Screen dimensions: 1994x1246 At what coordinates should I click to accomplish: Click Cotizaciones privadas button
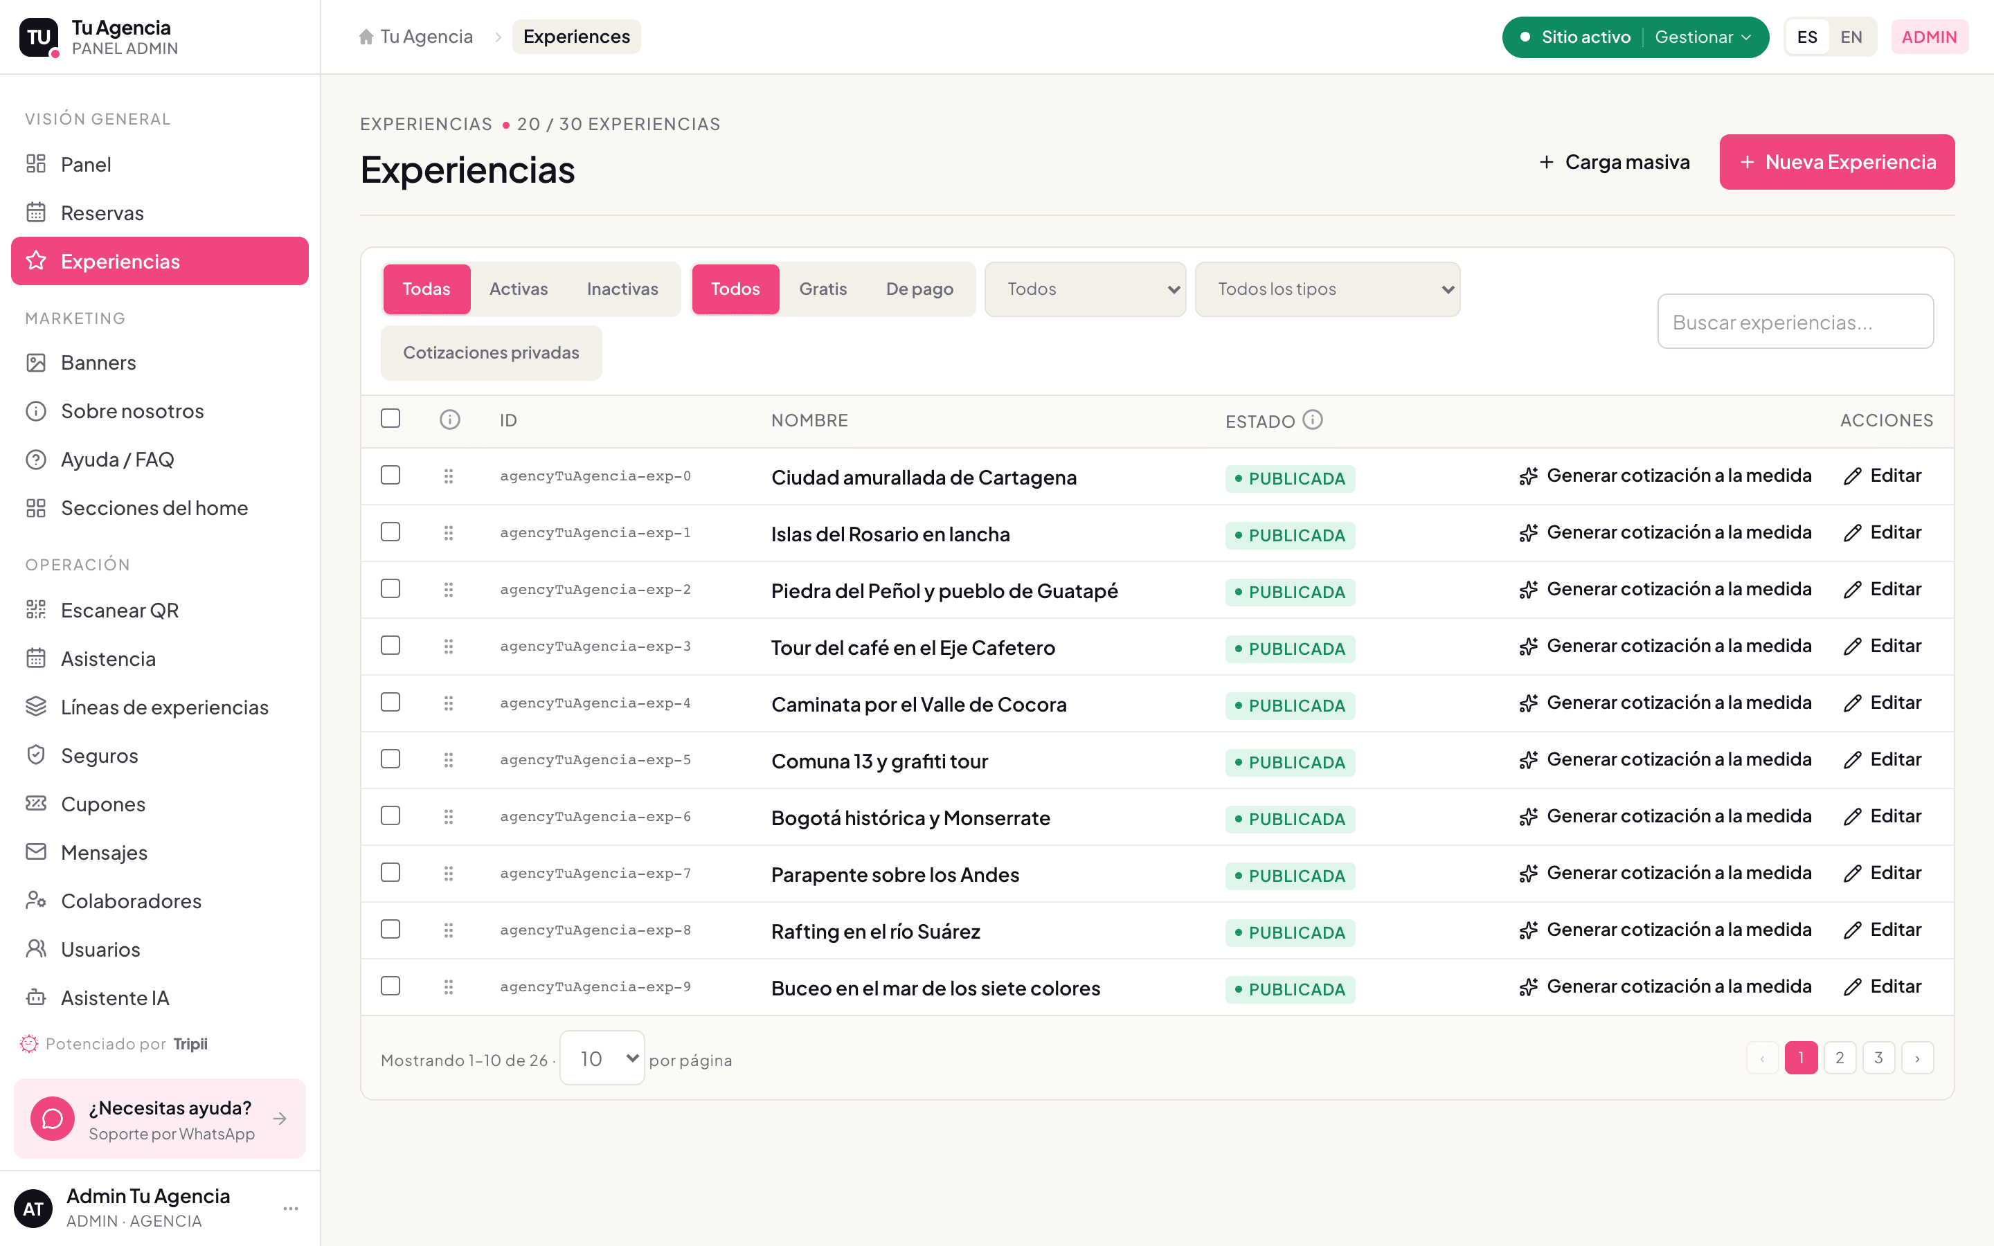pyautogui.click(x=491, y=353)
